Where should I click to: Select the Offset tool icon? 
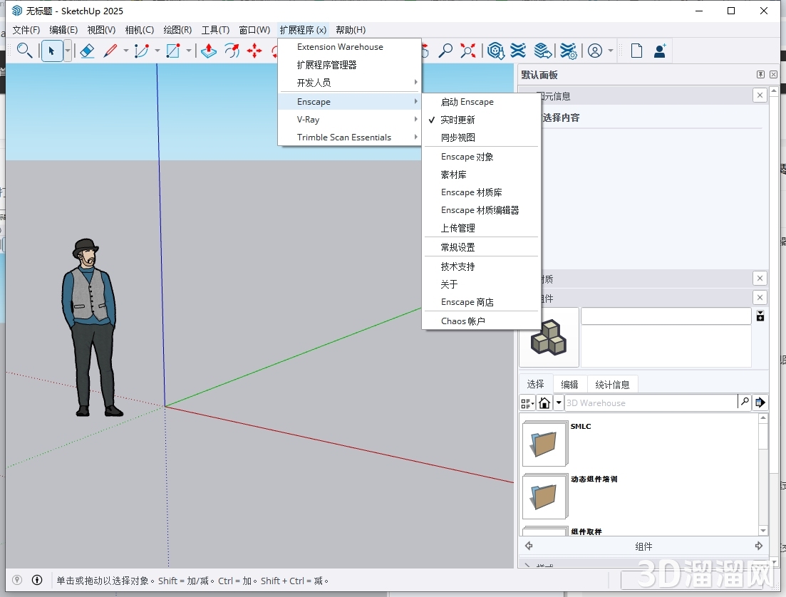click(232, 51)
